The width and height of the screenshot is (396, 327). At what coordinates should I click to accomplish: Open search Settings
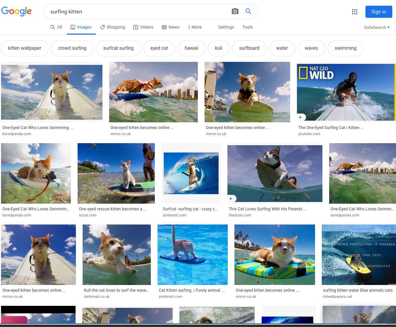(226, 27)
